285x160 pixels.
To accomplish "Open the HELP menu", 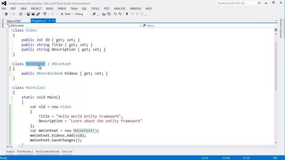I will click(x=148, y=8).
